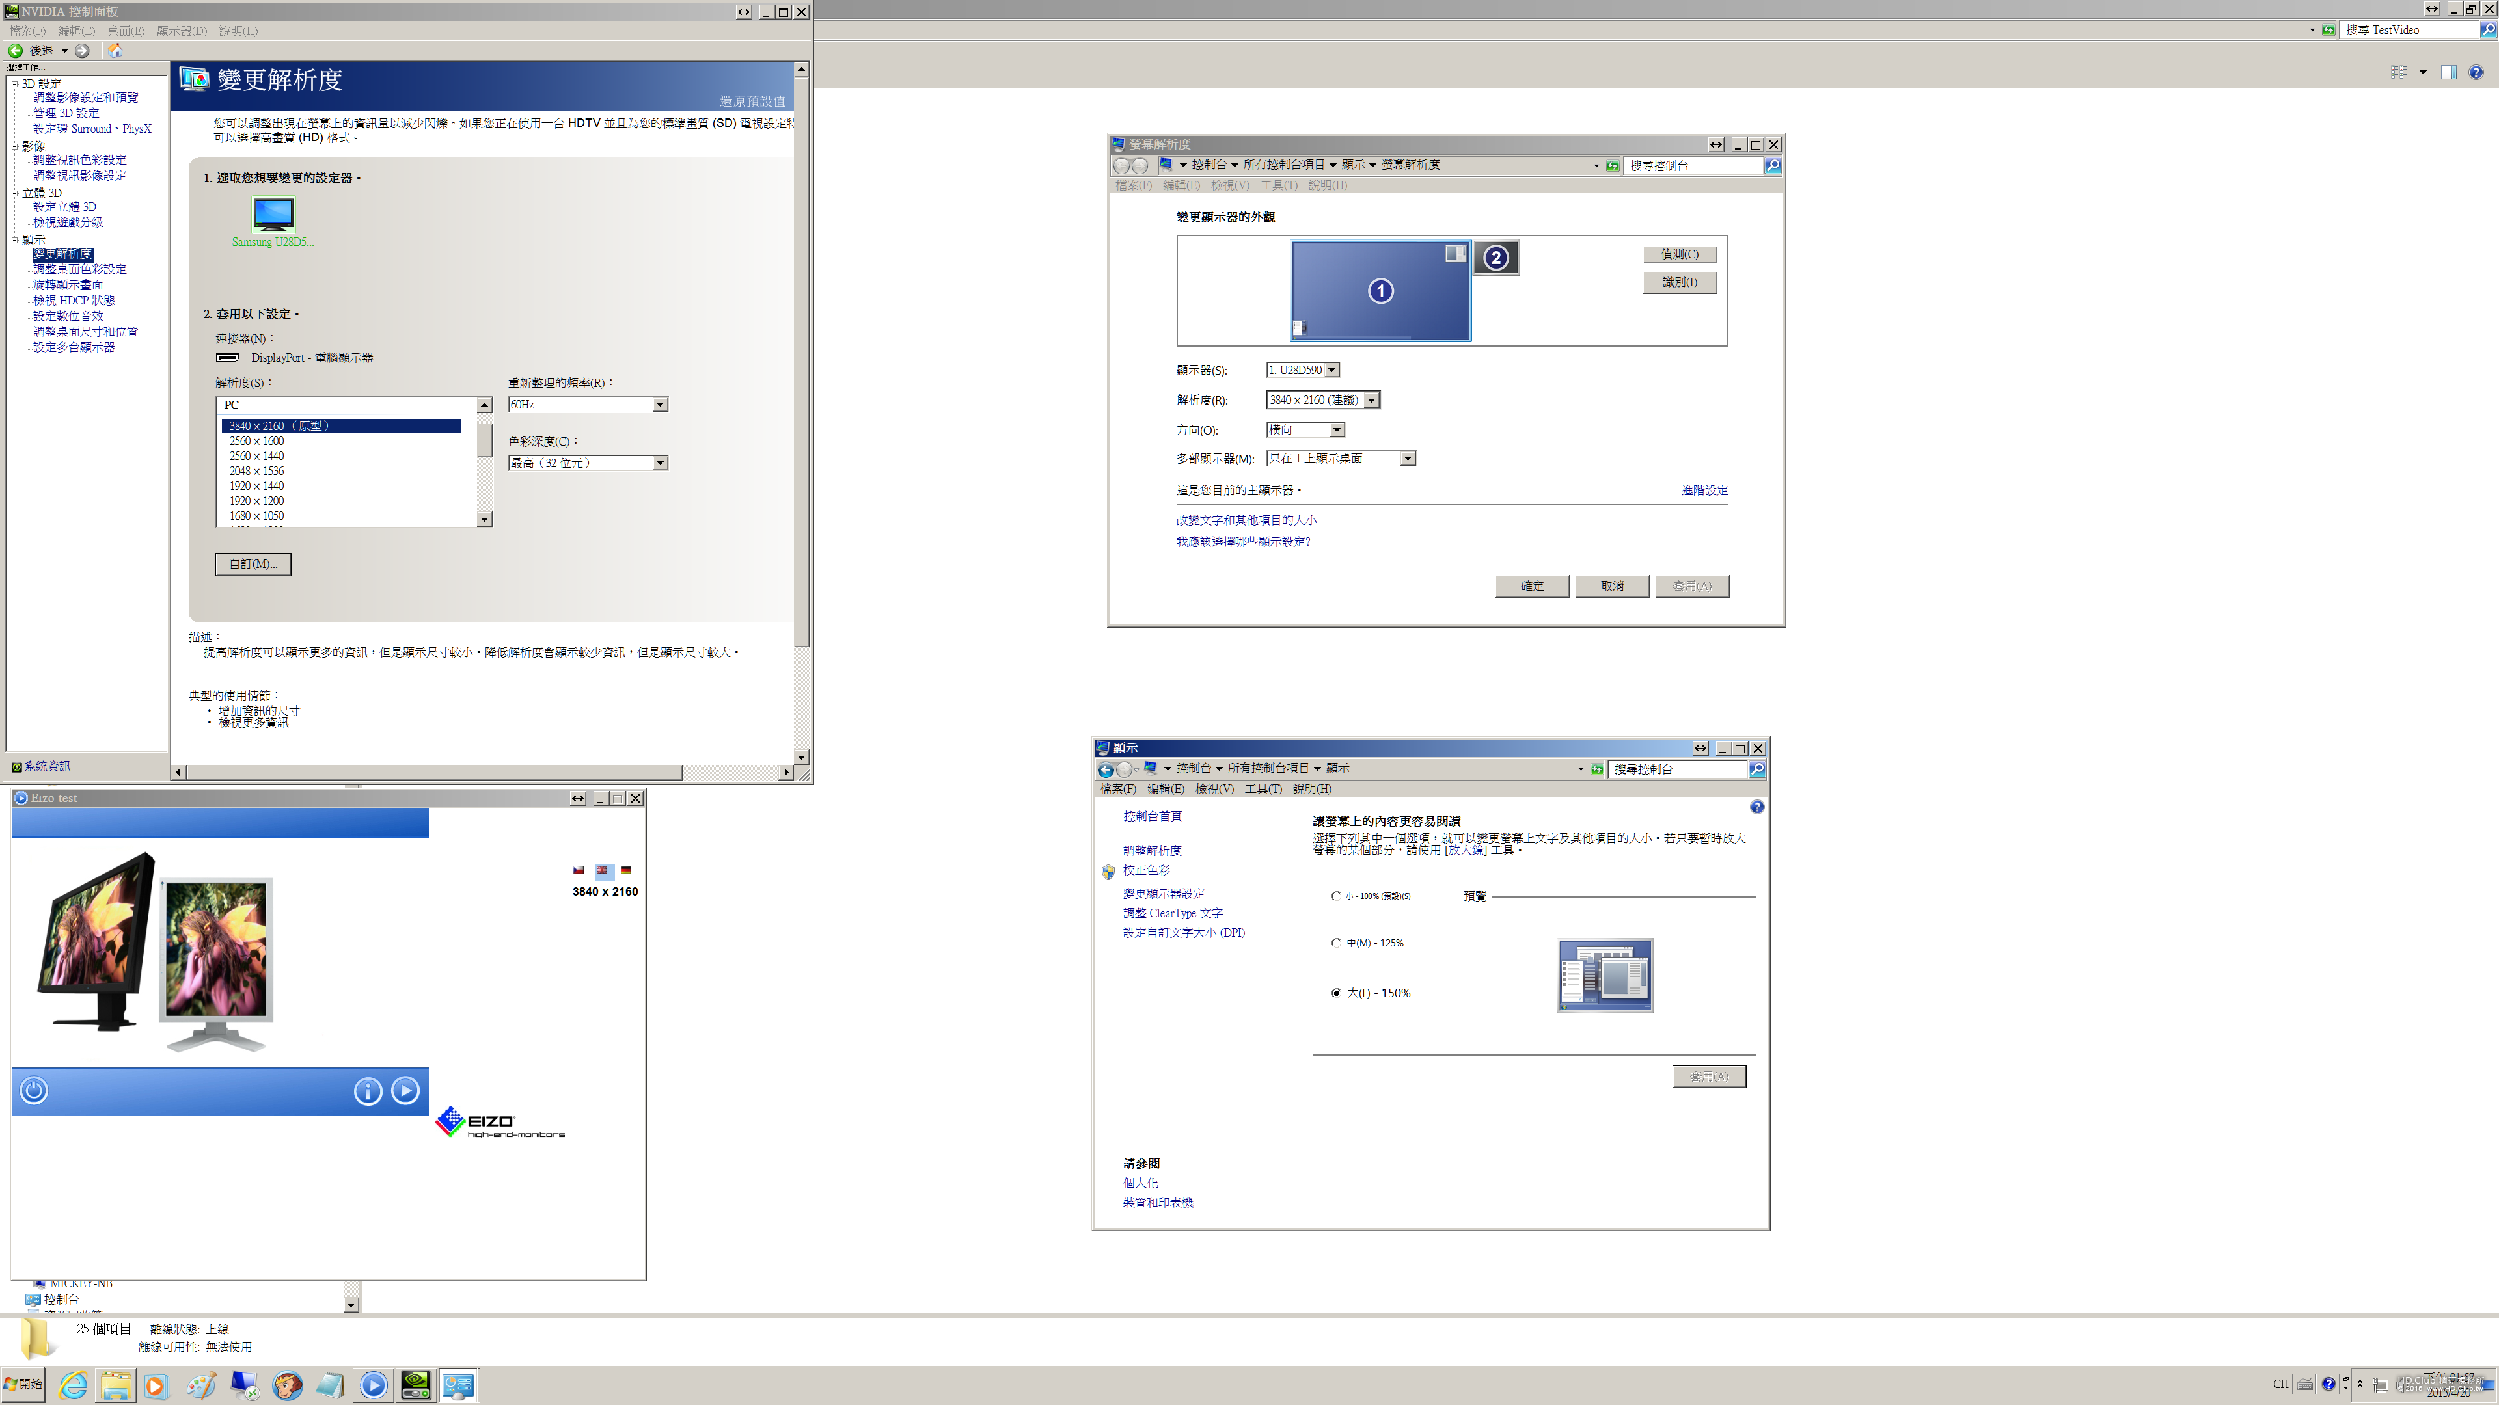
Task: Select the 小 100% text size option
Action: point(1336,896)
